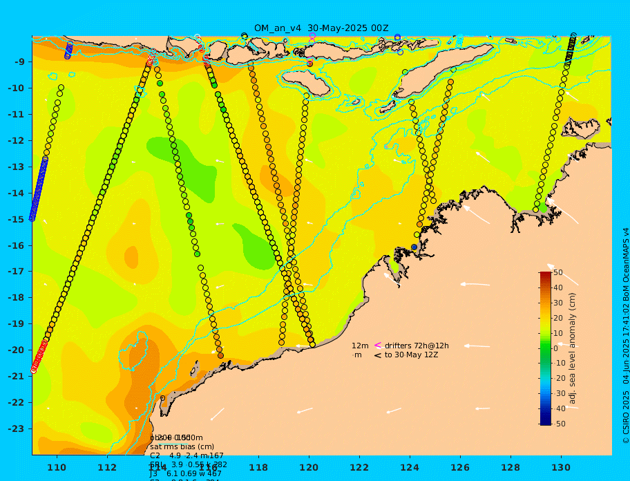
Task: Click longitude axis label 110
Action: tap(57, 468)
